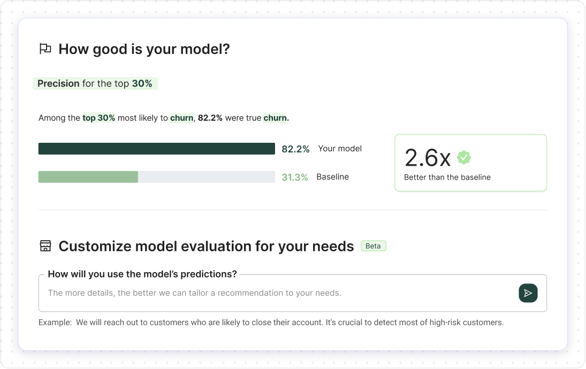Image resolution: width=586 pixels, height=369 pixels.
Task: Click the first highlighted churn word
Action: click(x=181, y=118)
